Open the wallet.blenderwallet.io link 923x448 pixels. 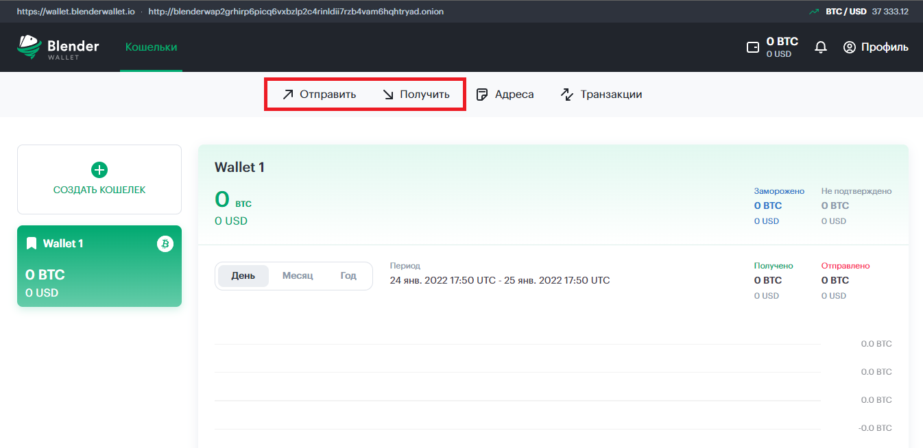pyautogui.click(x=75, y=12)
